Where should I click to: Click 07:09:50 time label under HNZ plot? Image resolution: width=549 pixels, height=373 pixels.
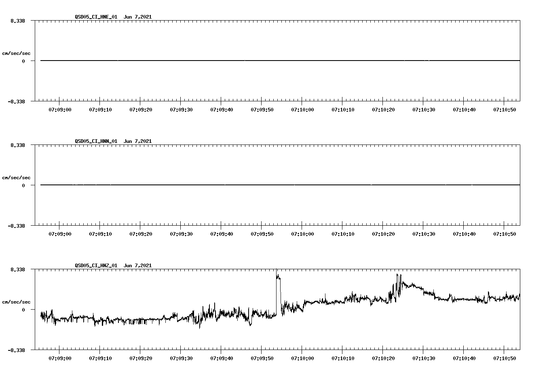[262, 358]
